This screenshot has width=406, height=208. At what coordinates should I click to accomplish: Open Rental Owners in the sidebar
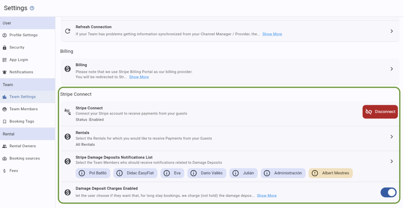[x=27, y=146]
